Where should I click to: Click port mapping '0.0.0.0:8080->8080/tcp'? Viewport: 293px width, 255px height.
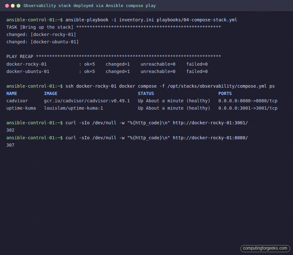point(248,101)
